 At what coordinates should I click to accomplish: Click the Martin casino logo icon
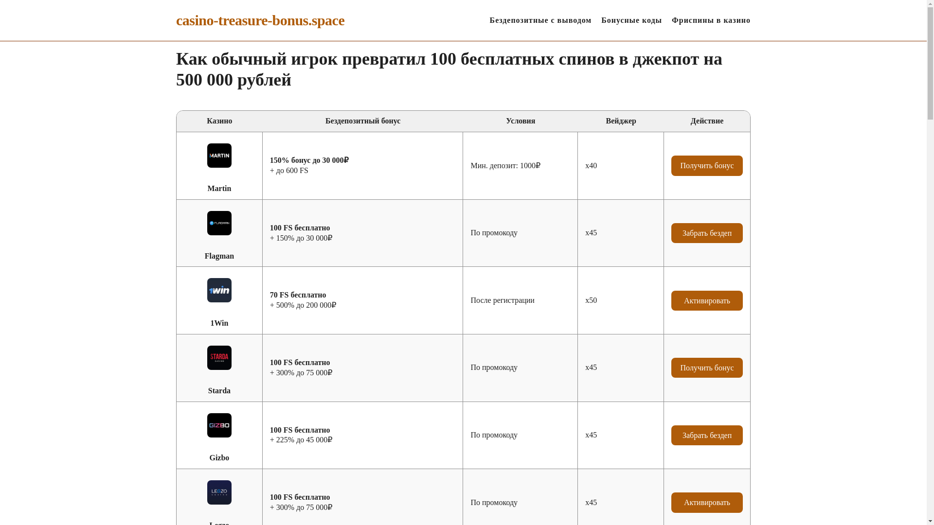pyautogui.click(x=219, y=156)
